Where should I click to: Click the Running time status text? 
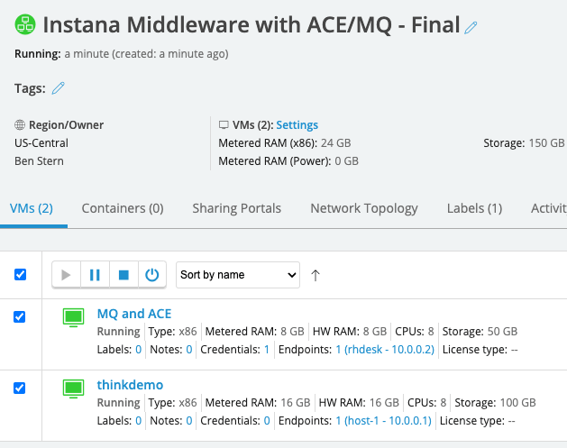point(146,54)
